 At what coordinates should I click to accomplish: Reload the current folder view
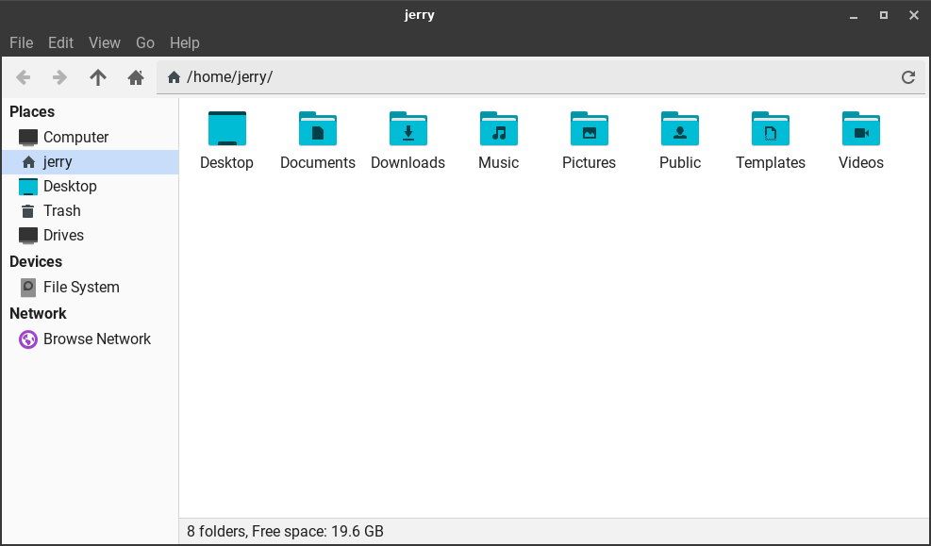[x=908, y=77]
